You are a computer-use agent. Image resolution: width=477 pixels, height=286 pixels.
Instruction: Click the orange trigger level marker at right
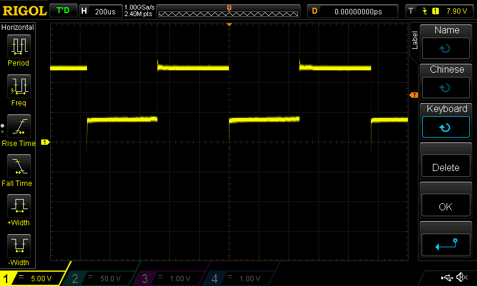tap(414, 95)
